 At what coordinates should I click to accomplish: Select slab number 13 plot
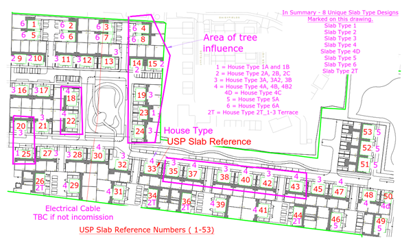(109, 62)
